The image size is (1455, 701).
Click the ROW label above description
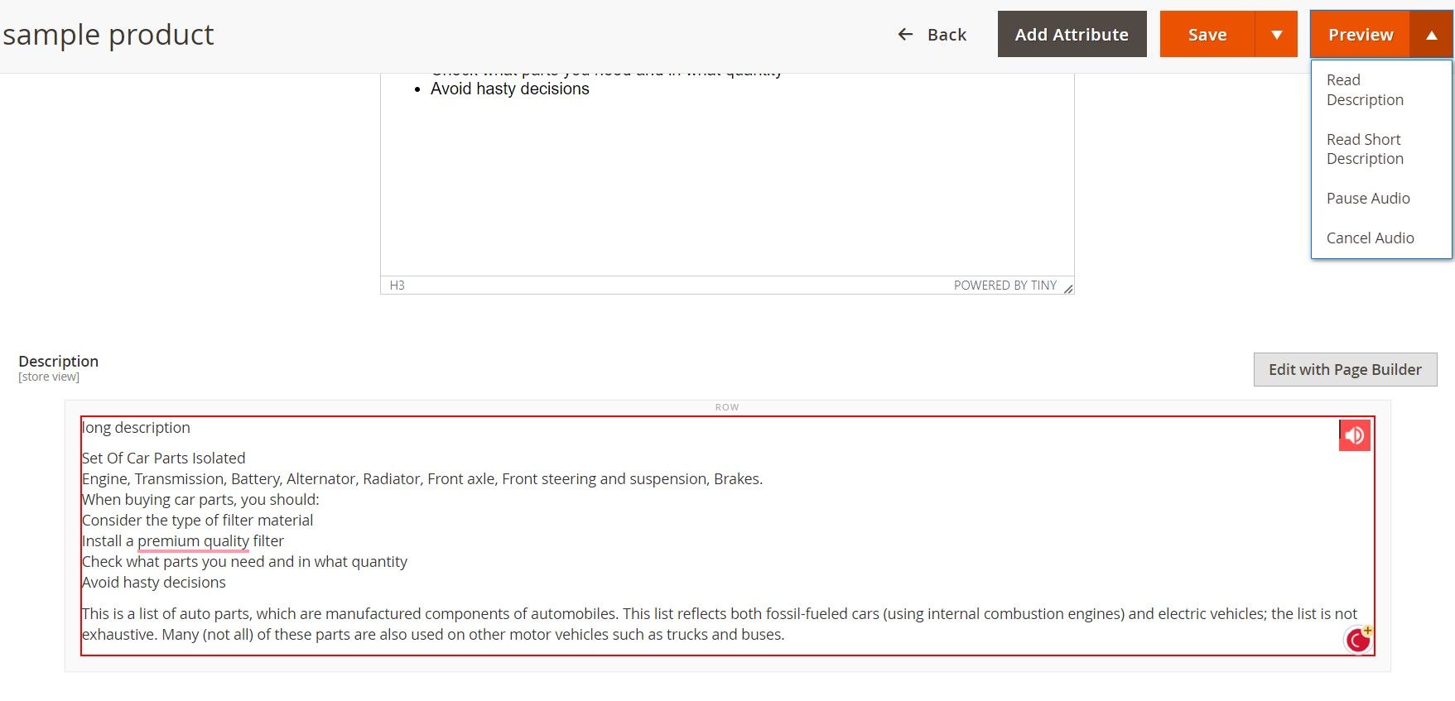point(727,407)
